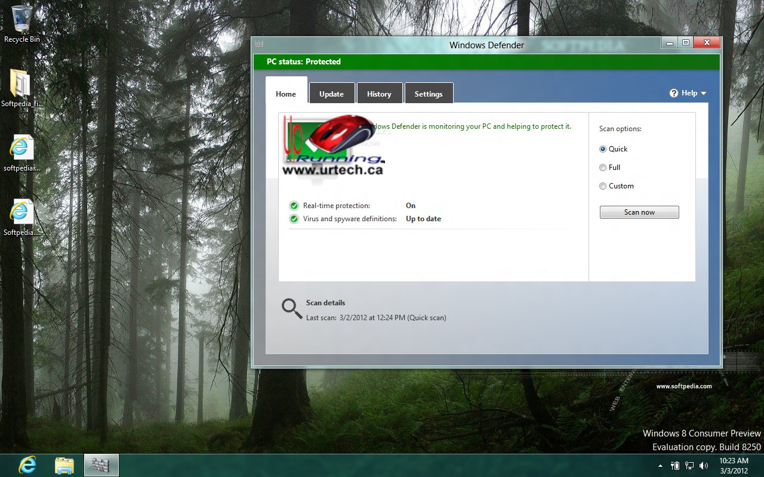Open File Explorer from the taskbar
This screenshot has height=477, width=764.
[64, 465]
